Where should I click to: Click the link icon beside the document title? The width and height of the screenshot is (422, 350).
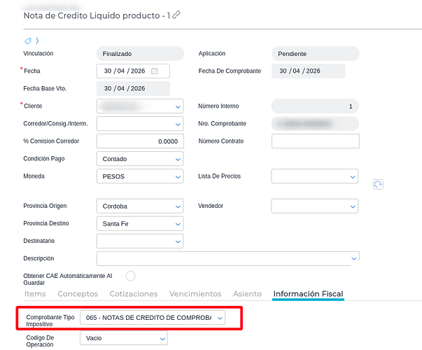(176, 15)
